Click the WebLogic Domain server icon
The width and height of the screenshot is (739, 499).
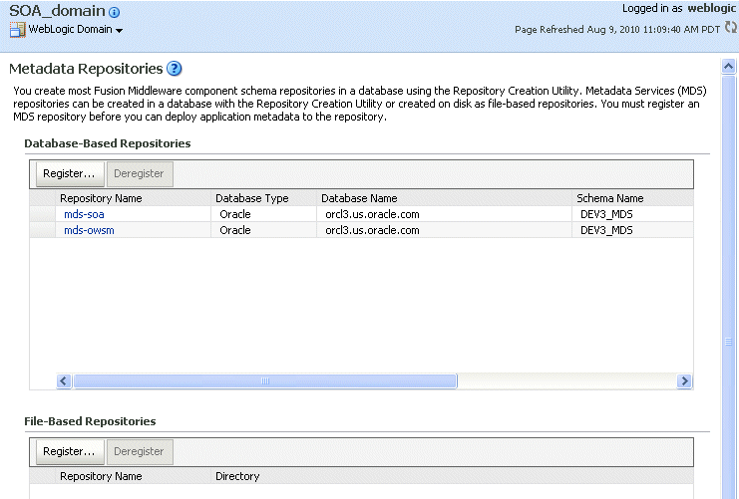[17, 30]
